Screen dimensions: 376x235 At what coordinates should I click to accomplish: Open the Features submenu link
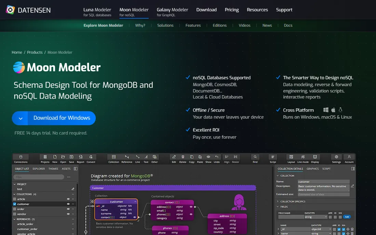pyautogui.click(x=193, y=25)
